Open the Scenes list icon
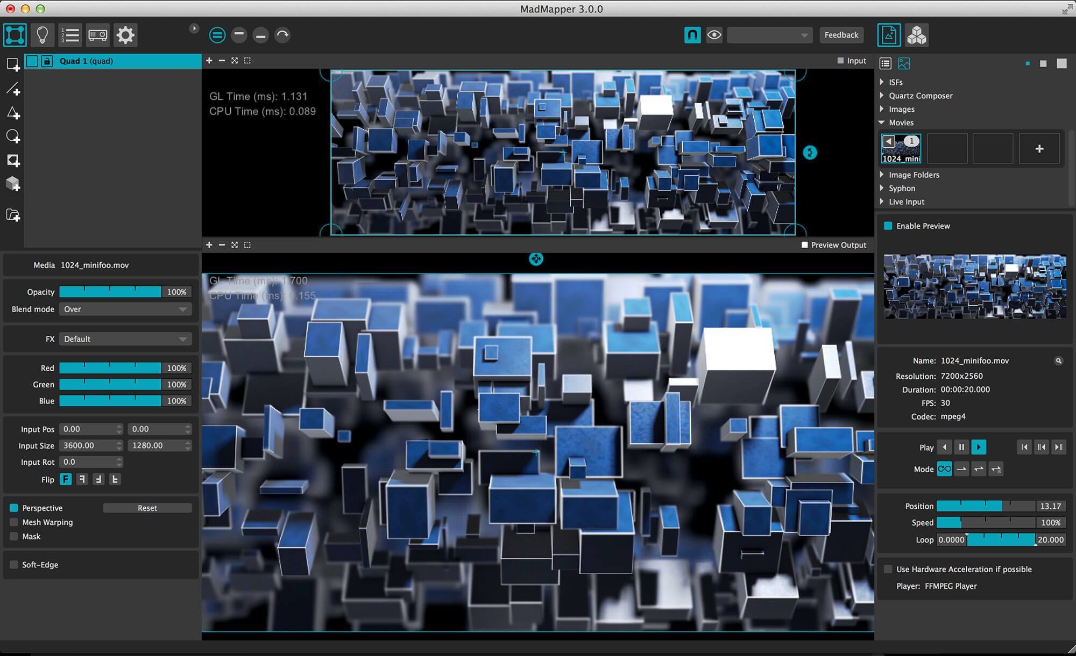This screenshot has height=656, width=1076. [x=70, y=35]
